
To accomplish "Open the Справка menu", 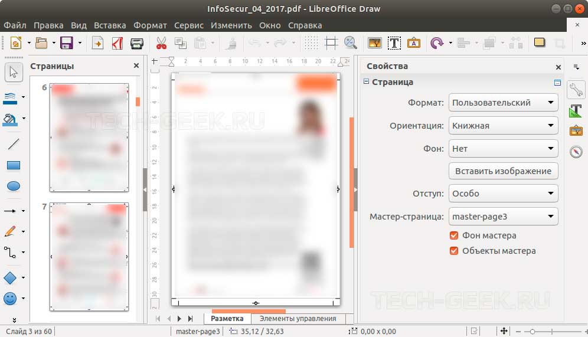I will (305, 25).
